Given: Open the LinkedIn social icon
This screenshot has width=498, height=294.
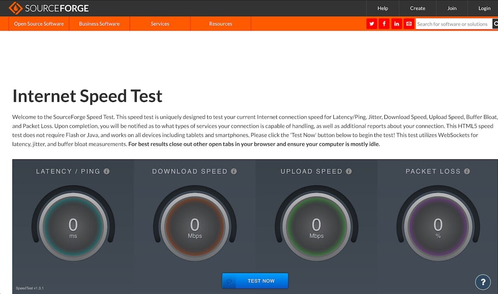Looking at the screenshot, I should click(396, 24).
